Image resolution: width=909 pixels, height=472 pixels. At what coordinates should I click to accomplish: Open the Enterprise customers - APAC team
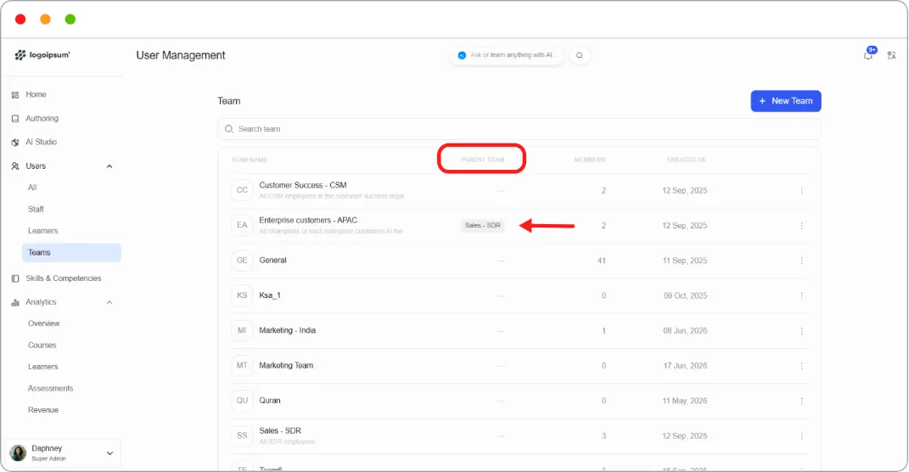pos(308,221)
